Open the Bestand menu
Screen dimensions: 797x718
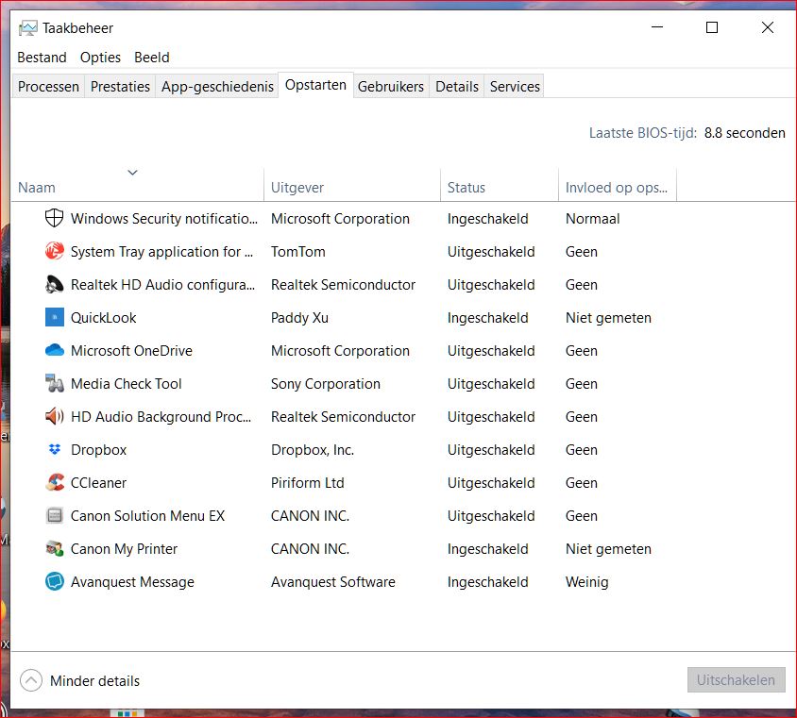(42, 58)
